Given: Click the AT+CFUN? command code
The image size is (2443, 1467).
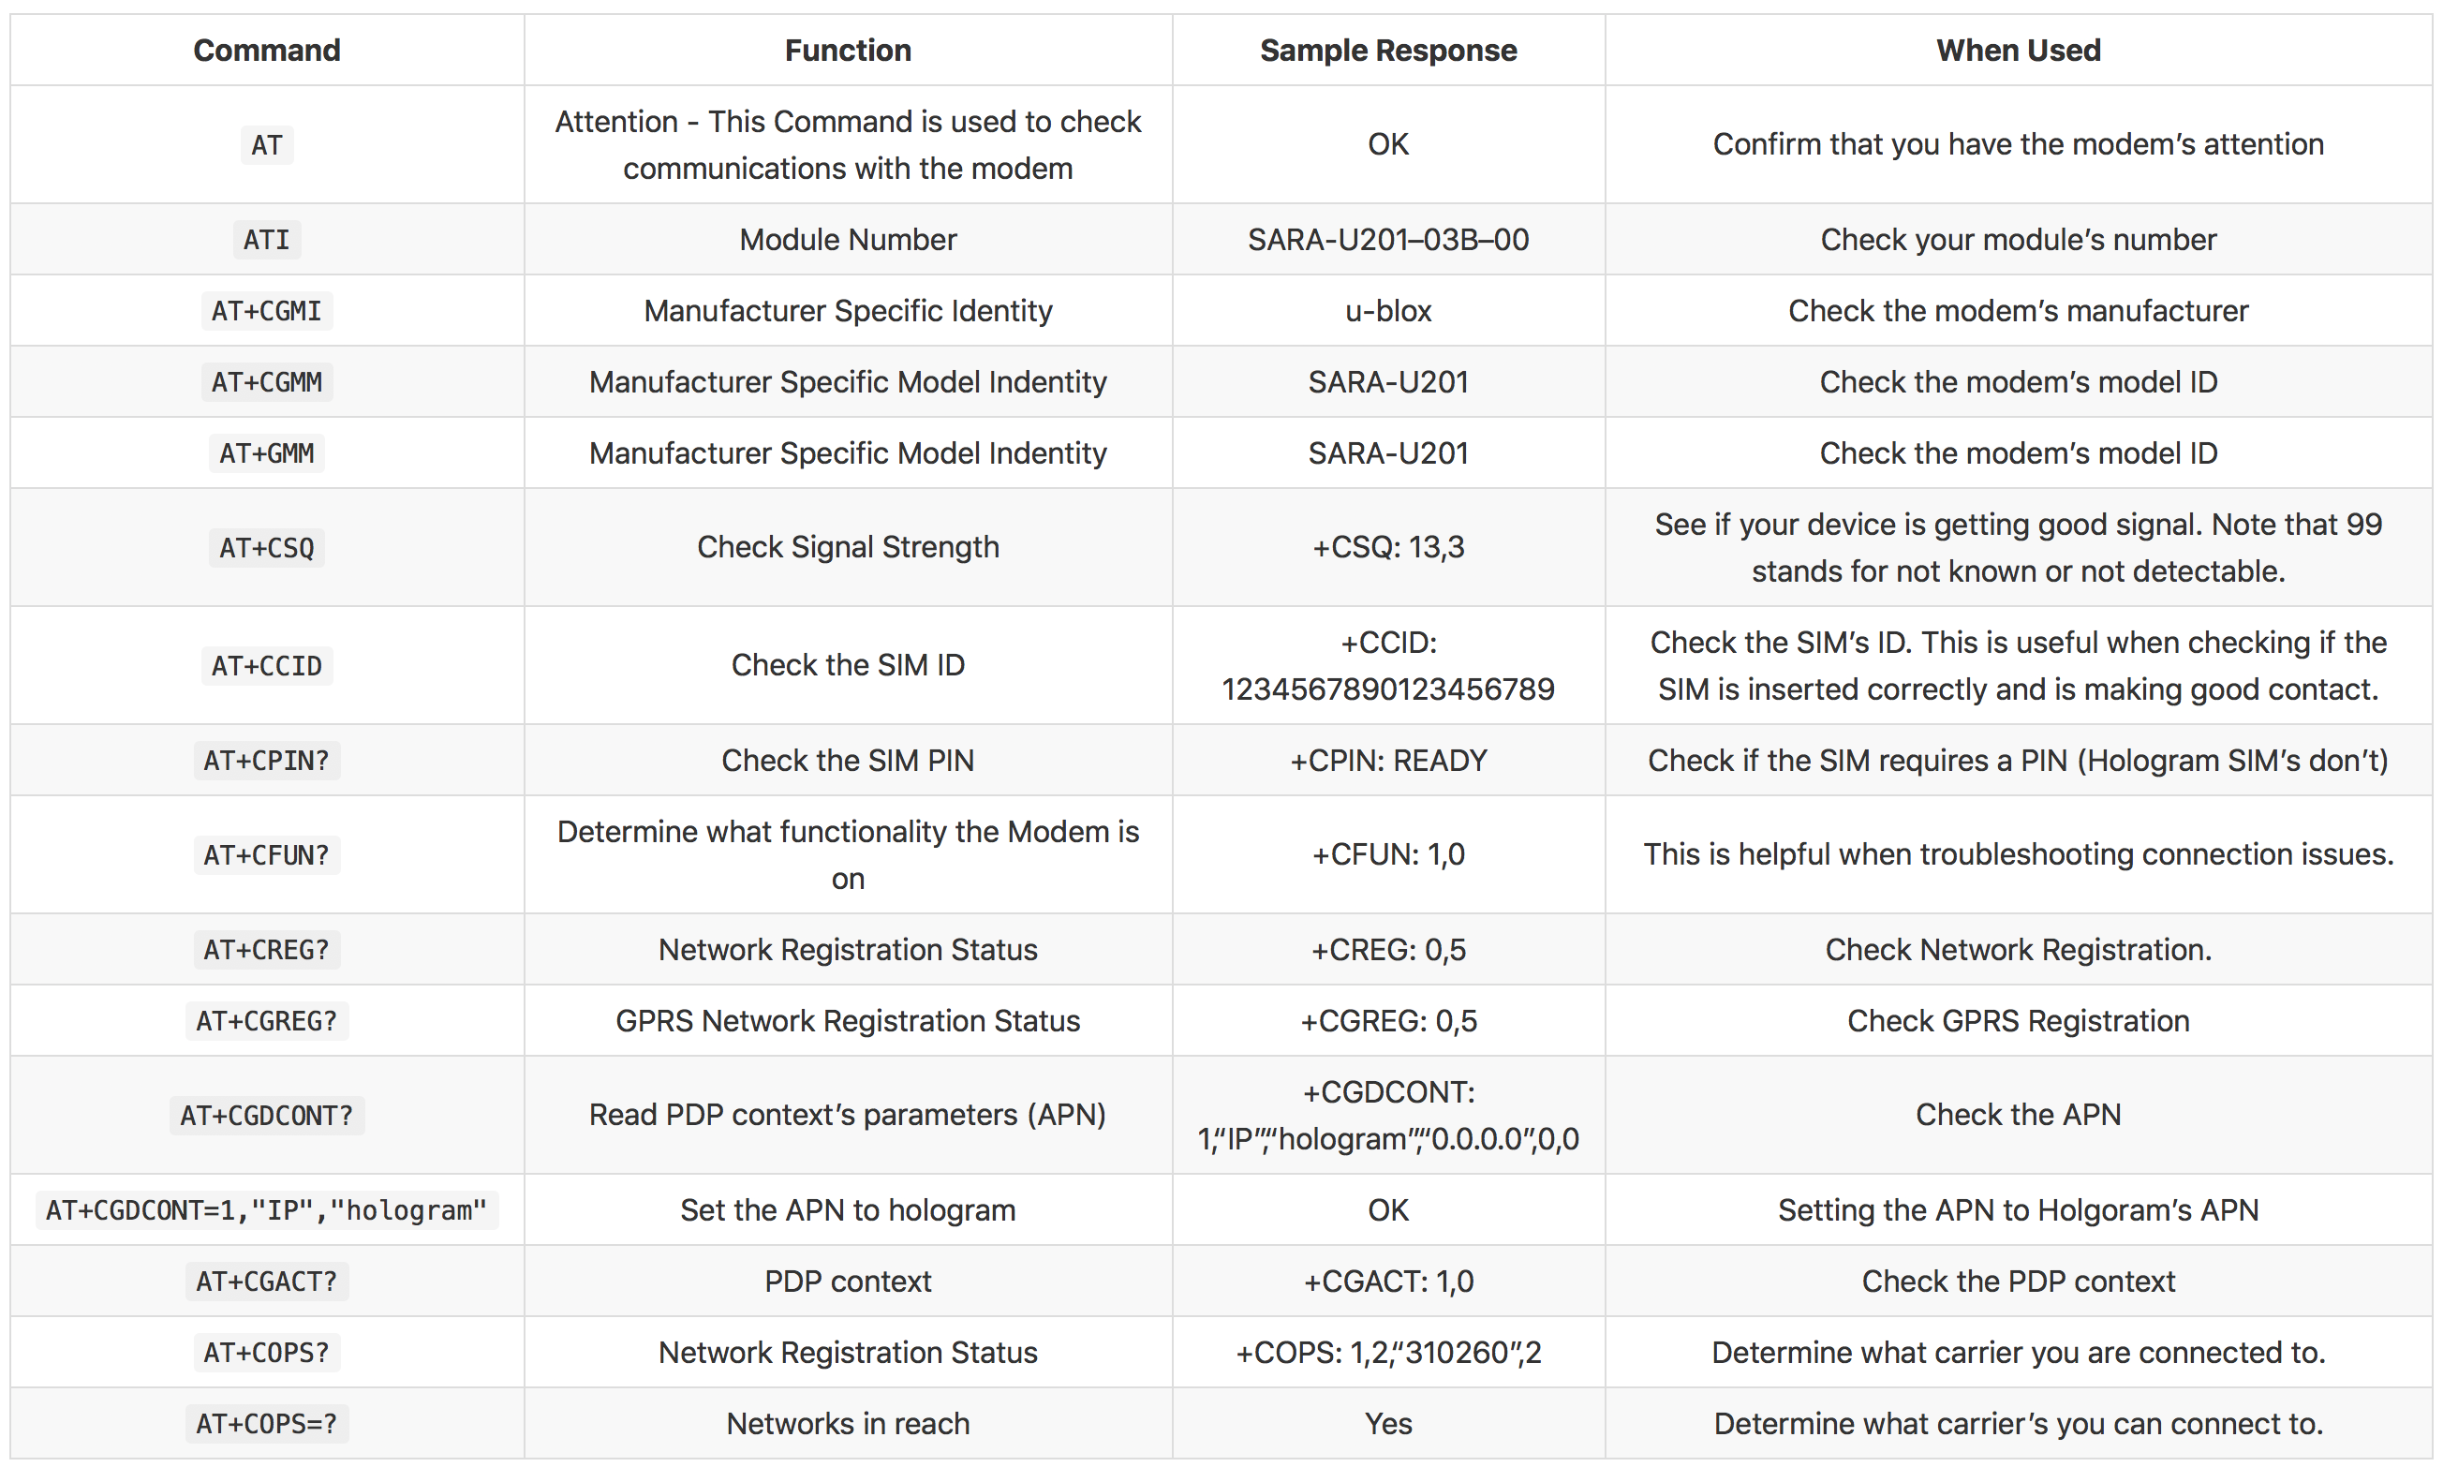Looking at the screenshot, I should pos(267,855).
